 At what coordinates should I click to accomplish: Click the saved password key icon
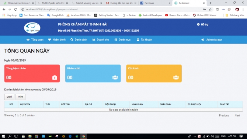pyautogui.click(x=204, y=10)
